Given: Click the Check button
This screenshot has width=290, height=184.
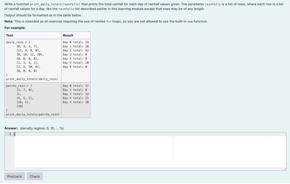Looking at the screenshot, I should pos(35,176).
